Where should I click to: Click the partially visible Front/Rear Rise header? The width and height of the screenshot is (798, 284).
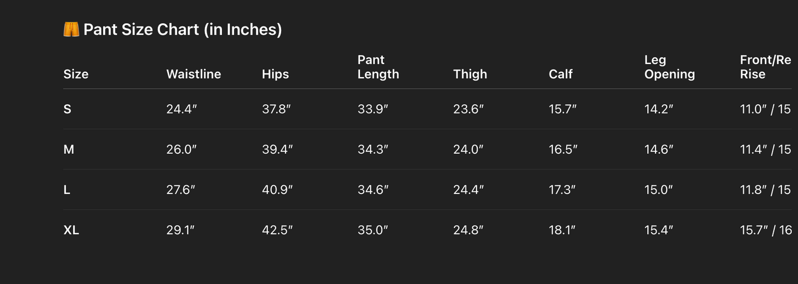pos(765,67)
